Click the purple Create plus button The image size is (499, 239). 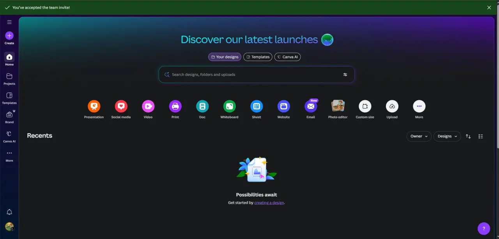[x=9, y=36]
